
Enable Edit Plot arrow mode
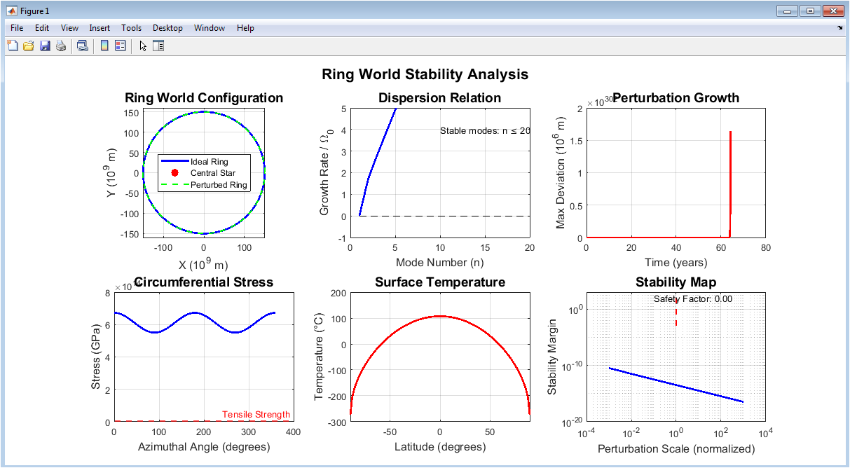143,46
